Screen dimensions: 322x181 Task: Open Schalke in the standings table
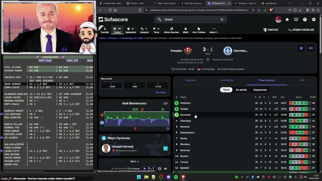pos(184,109)
